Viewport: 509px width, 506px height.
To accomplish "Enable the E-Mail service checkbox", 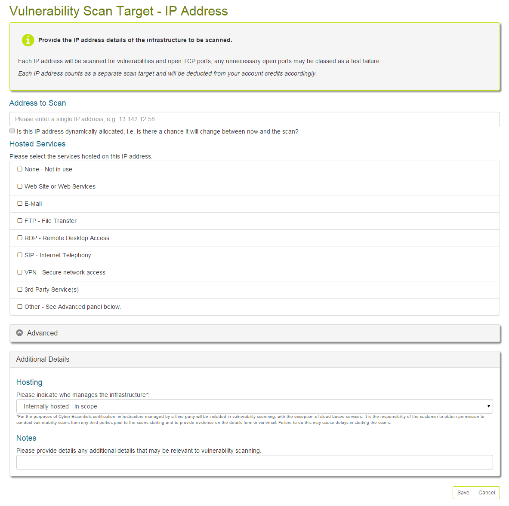I will (20, 204).
